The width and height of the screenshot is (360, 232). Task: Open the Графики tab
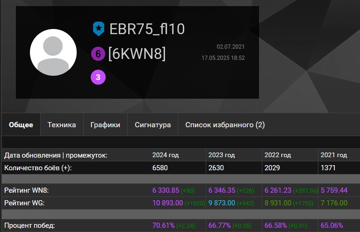(x=105, y=125)
